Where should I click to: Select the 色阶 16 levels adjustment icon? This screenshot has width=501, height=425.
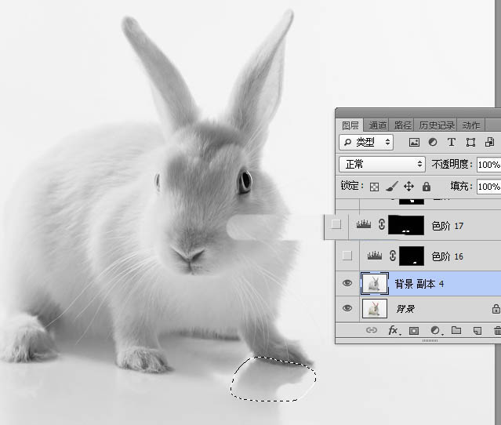[375, 256]
